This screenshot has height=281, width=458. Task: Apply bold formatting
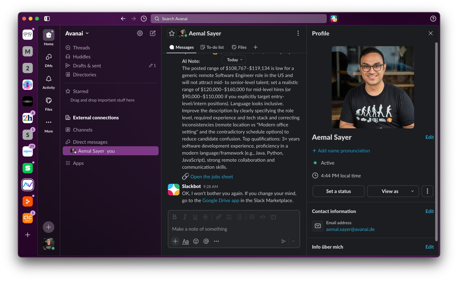point(175,217)
